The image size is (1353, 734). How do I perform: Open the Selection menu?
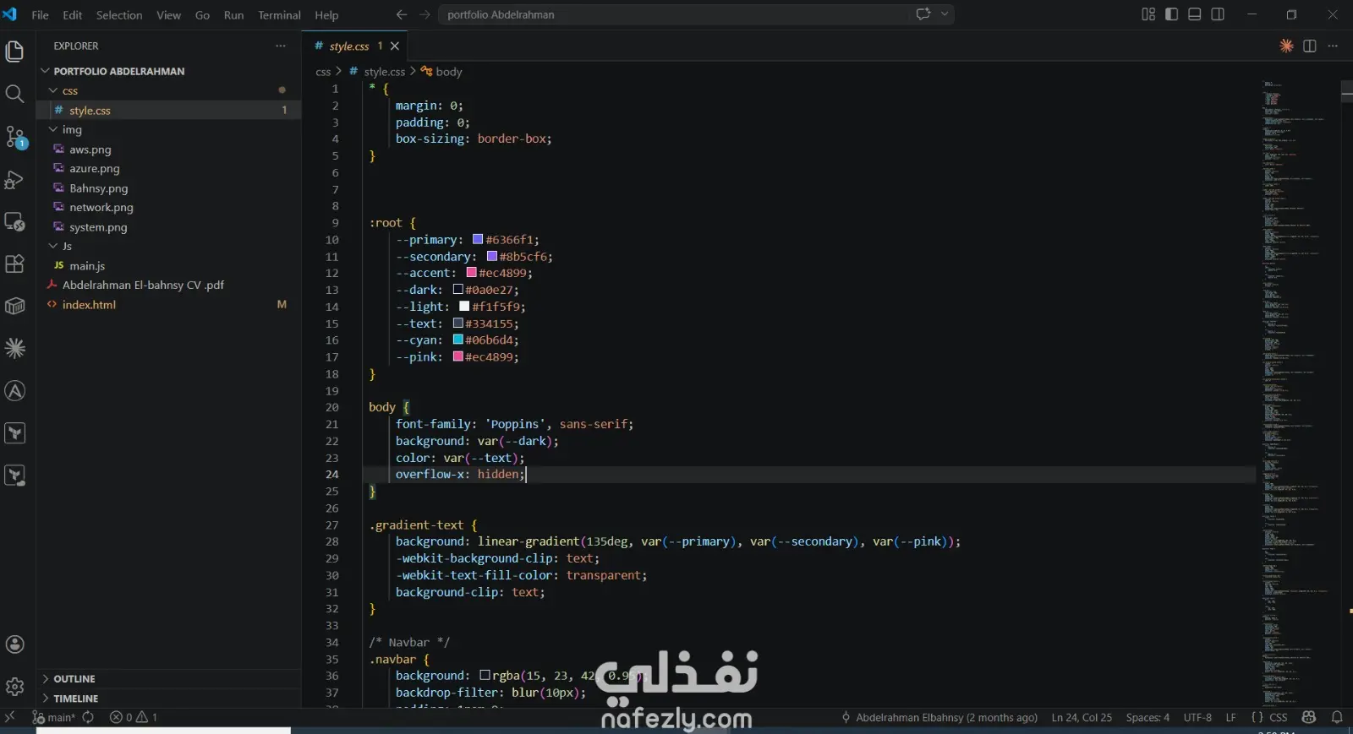[x=119, y=15]
